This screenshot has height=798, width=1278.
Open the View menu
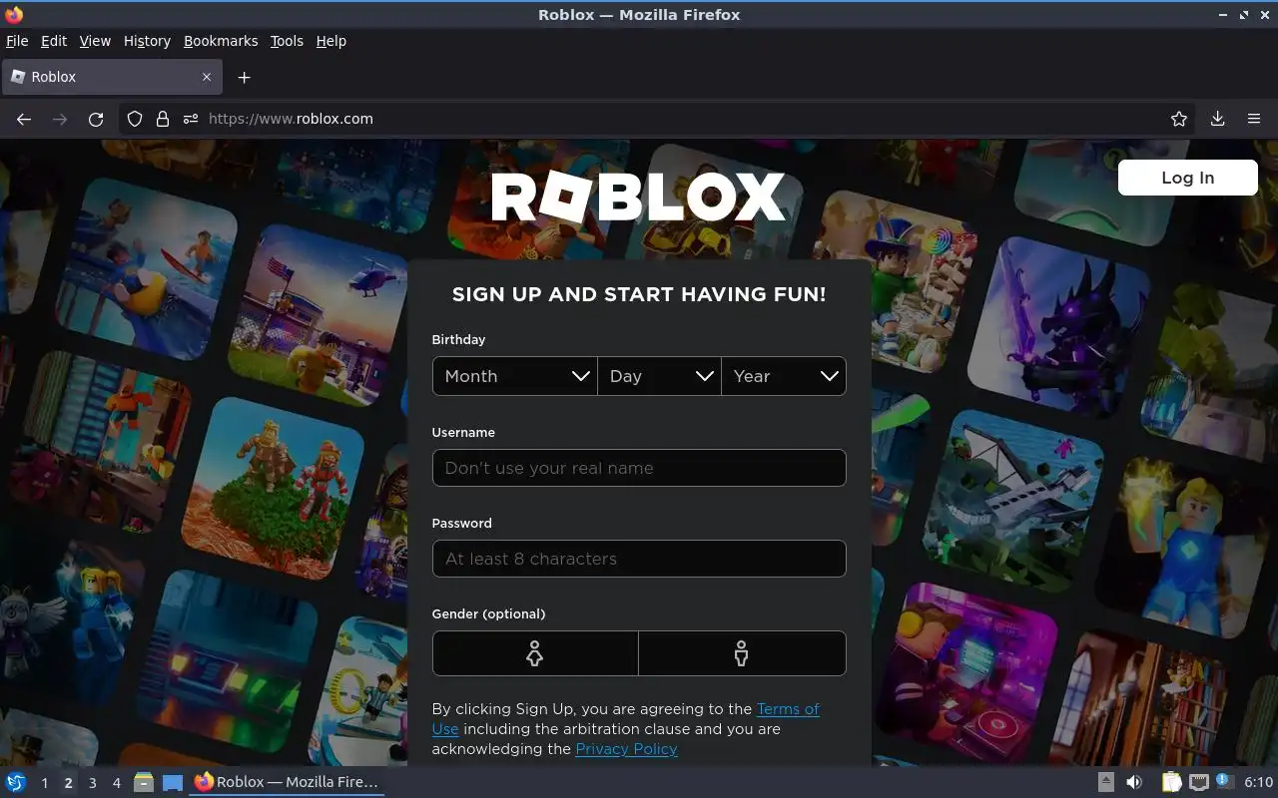[x=95, y=41]
